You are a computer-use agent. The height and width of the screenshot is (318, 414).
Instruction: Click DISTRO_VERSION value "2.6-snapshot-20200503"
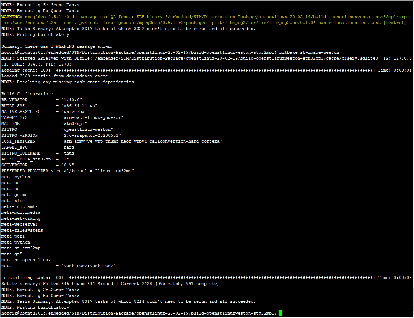coord(91,136)
